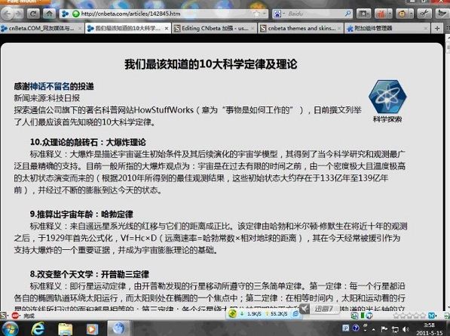This screenshot has height=336, width=450.
Task: Click the browser Forward arrow
Action: coord(18,14)
